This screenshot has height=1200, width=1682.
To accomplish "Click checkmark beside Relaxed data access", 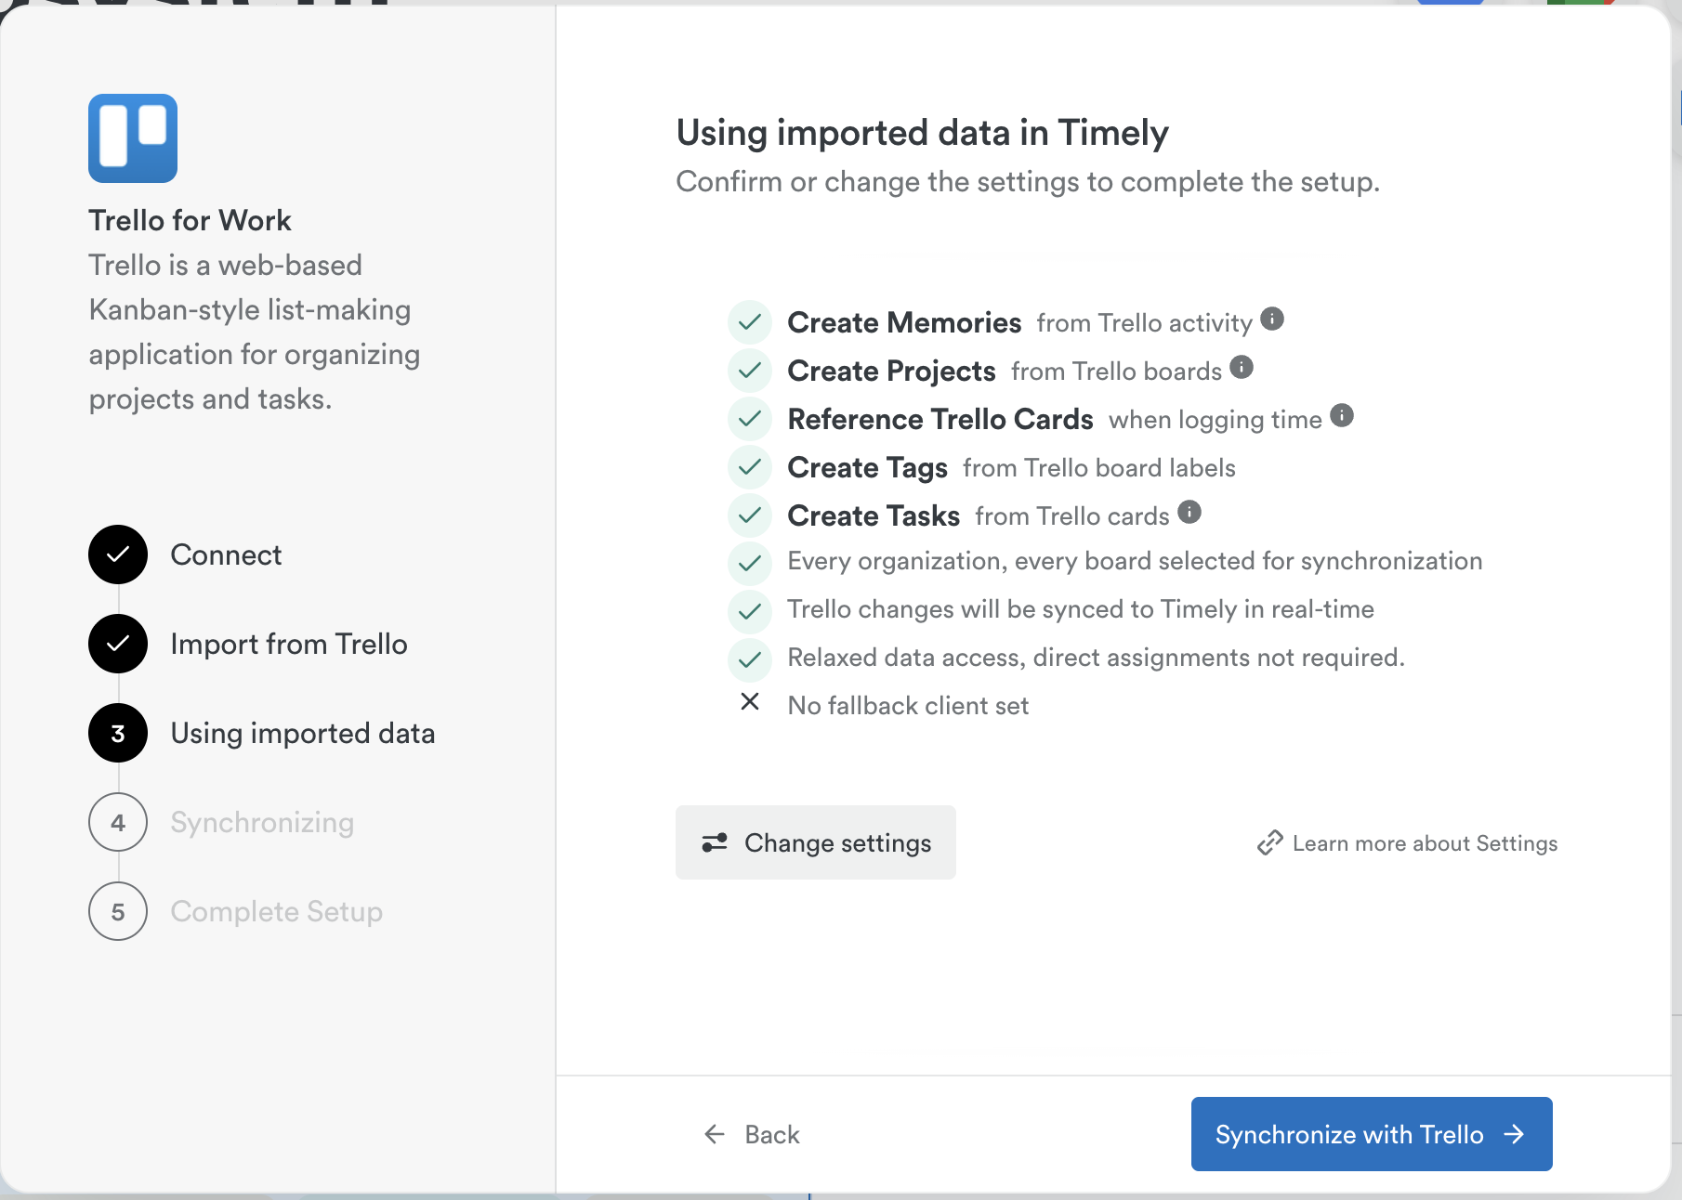I will (x=750, y=659).
